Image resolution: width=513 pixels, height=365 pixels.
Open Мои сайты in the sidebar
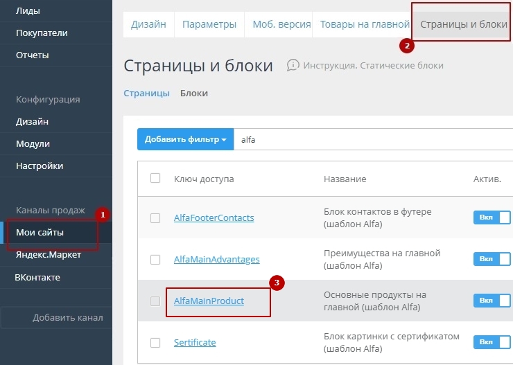(x=40, y=232)
